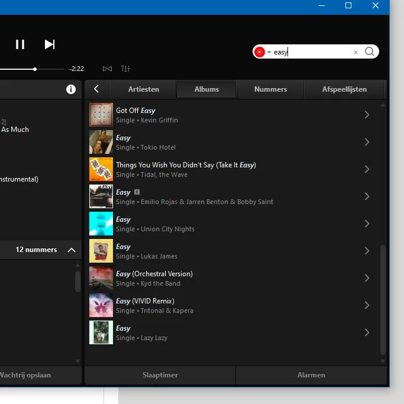Select Single • Lazy Lazy text

141,338
